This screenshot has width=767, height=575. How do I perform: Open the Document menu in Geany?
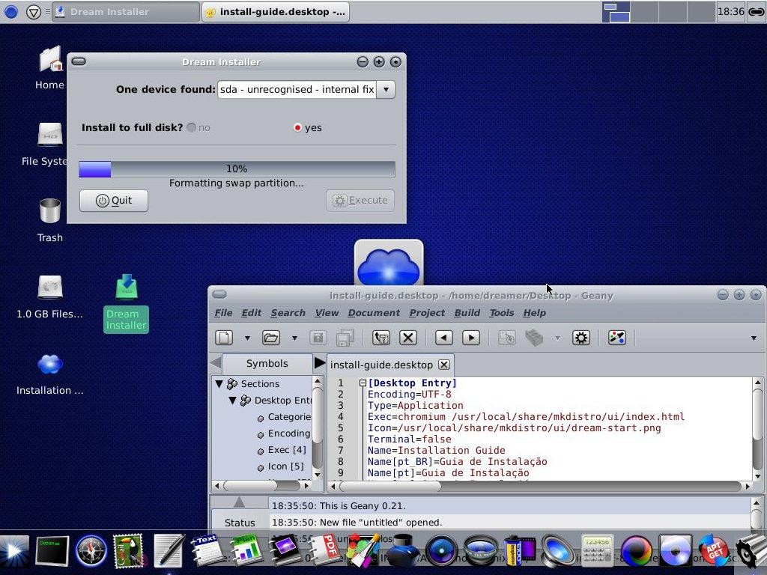[x=374, y=313]
